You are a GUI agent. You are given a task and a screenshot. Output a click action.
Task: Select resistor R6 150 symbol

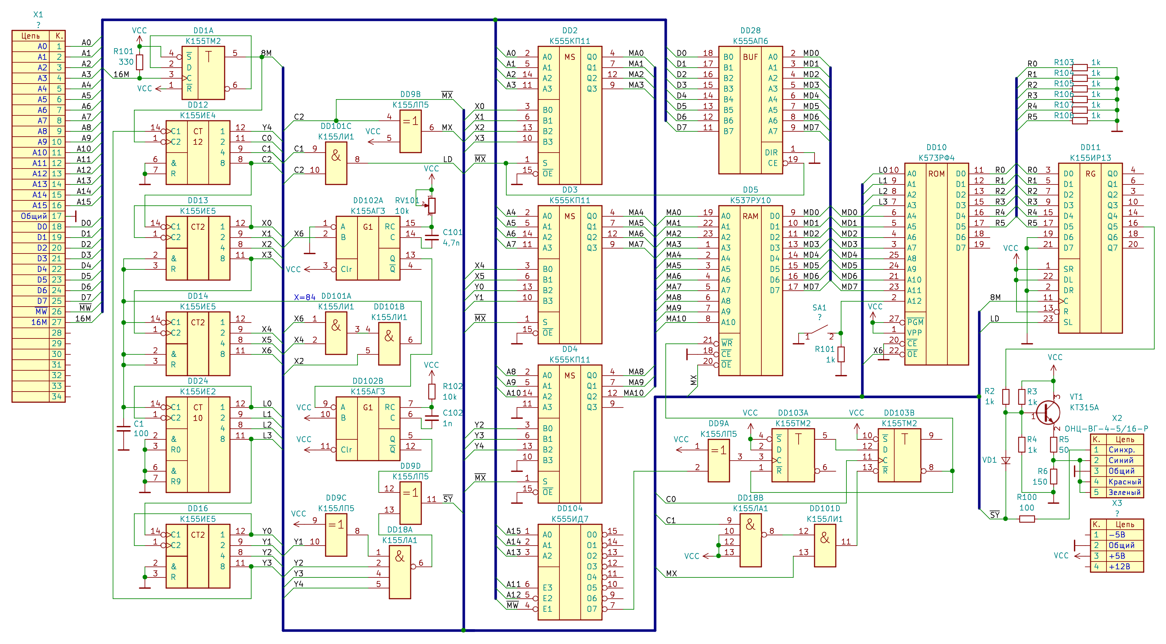(x=1053, y=476)
